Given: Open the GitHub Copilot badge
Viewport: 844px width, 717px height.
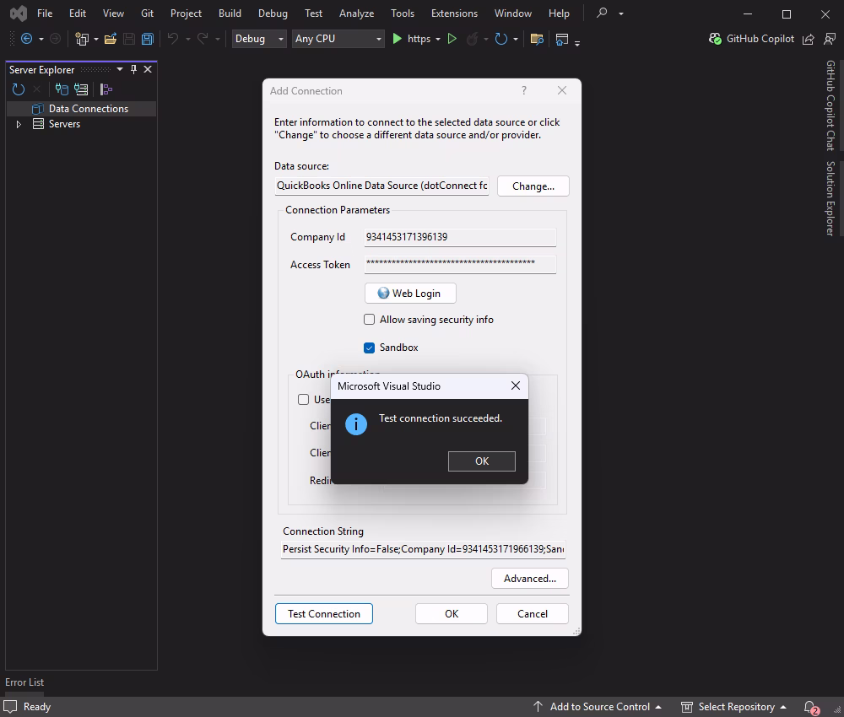Looking at the screenshot, I should (x=751, y=39).
